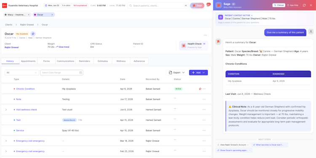
Task: Click the calendar icon in date range field
Action: [x=80, y=72]
